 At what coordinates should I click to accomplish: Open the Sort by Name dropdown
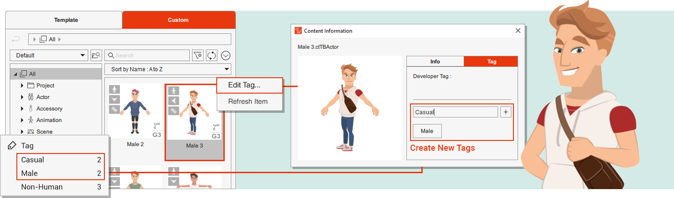(168, 69)
